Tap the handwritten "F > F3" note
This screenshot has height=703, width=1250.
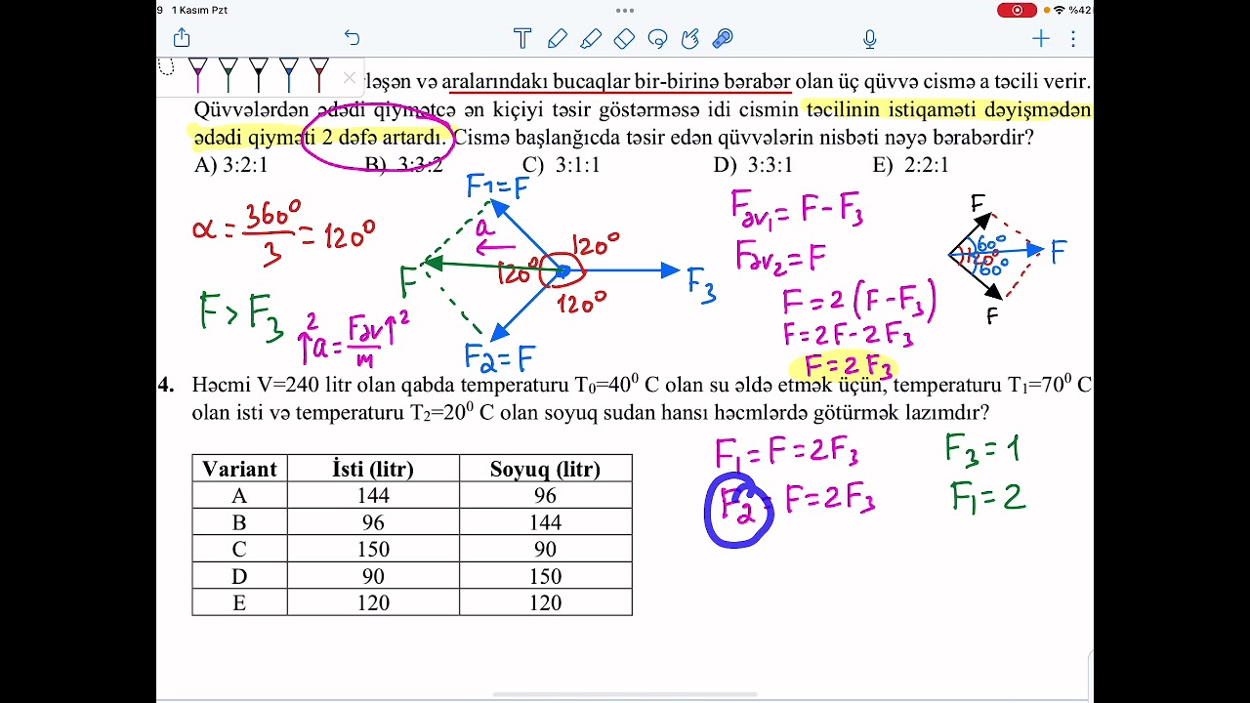pyautogui.click(x=242, y=313)
